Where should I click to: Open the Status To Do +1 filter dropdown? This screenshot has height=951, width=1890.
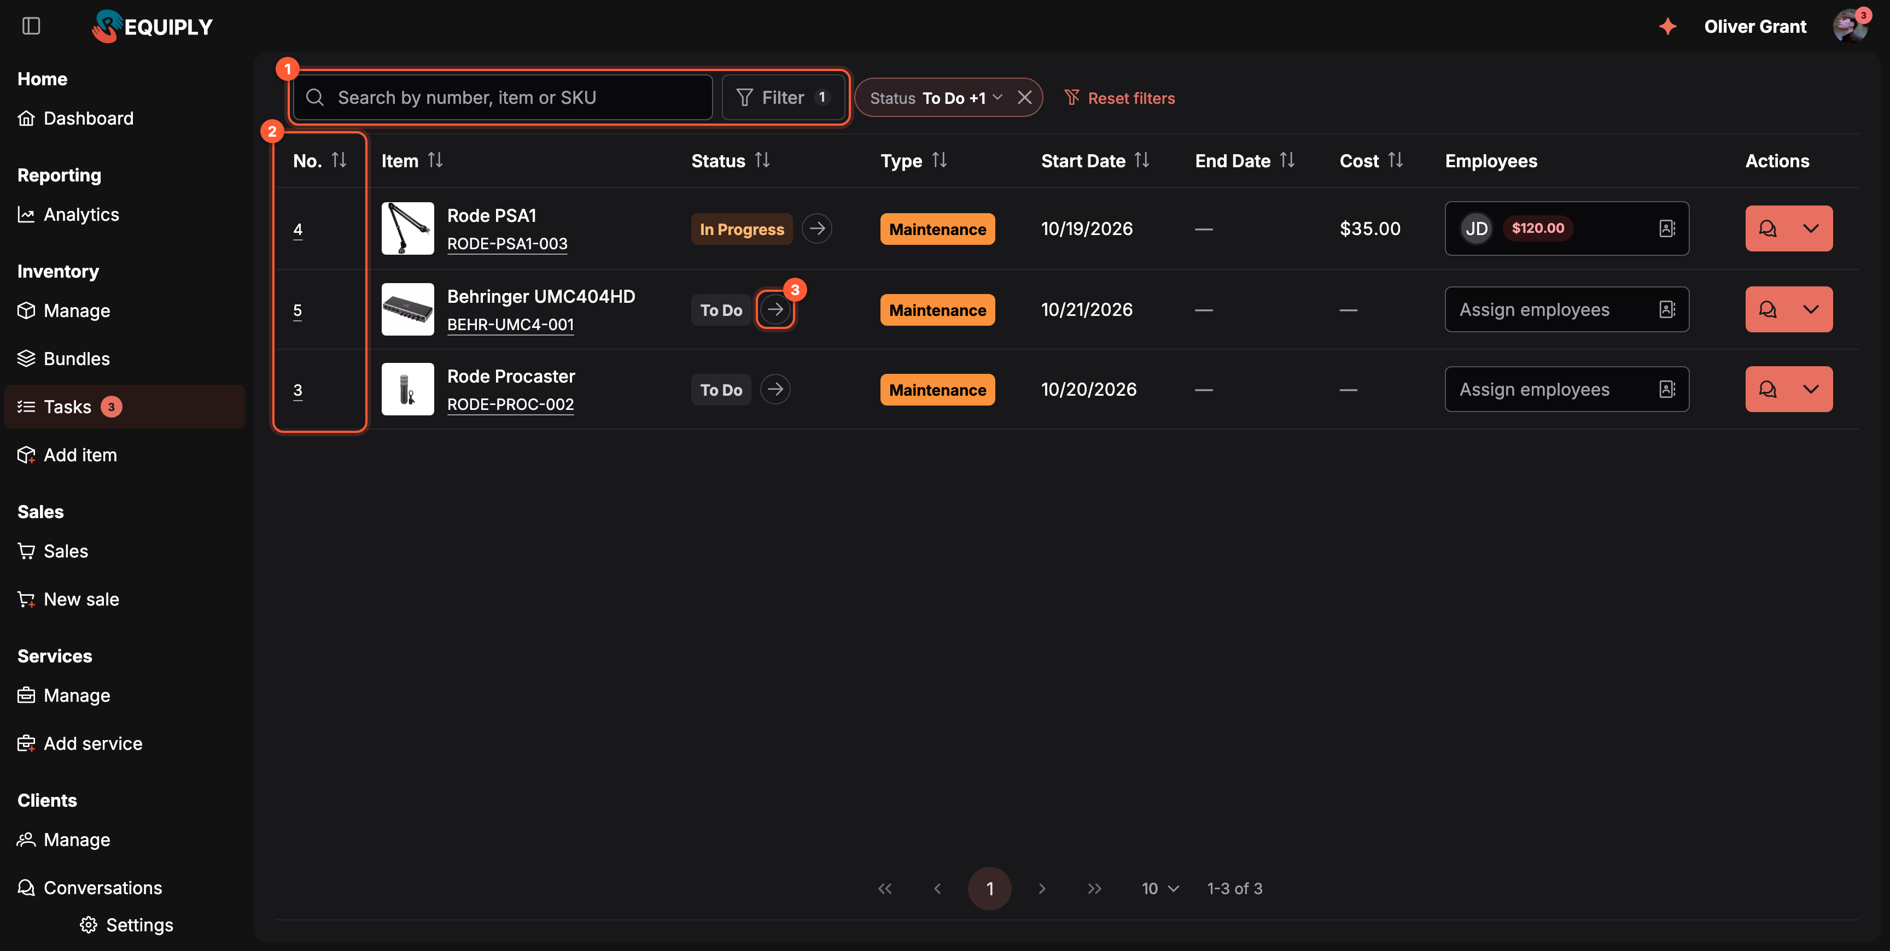936,97
